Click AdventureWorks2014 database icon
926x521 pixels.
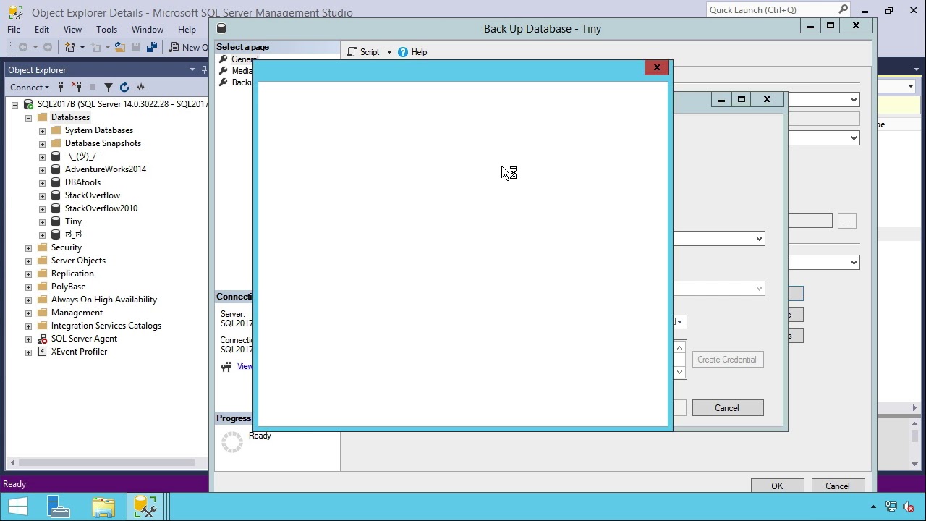56,169
